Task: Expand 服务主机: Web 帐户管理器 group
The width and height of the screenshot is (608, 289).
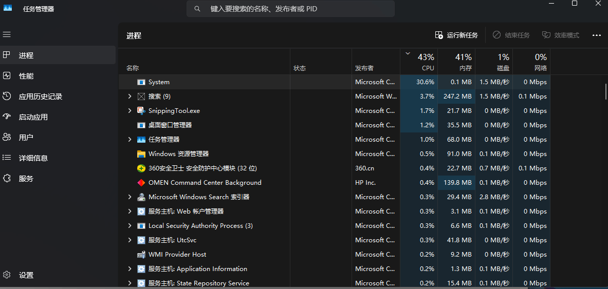Action: (130, 211)
